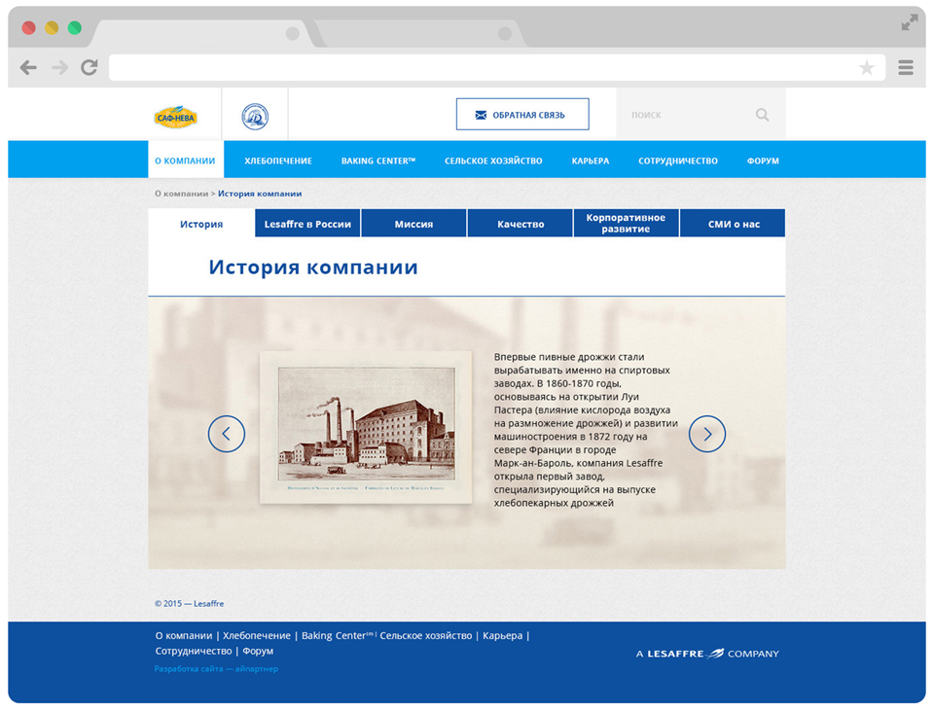
Task: Open the browser hamburger menu
Action: pos(906,67)
